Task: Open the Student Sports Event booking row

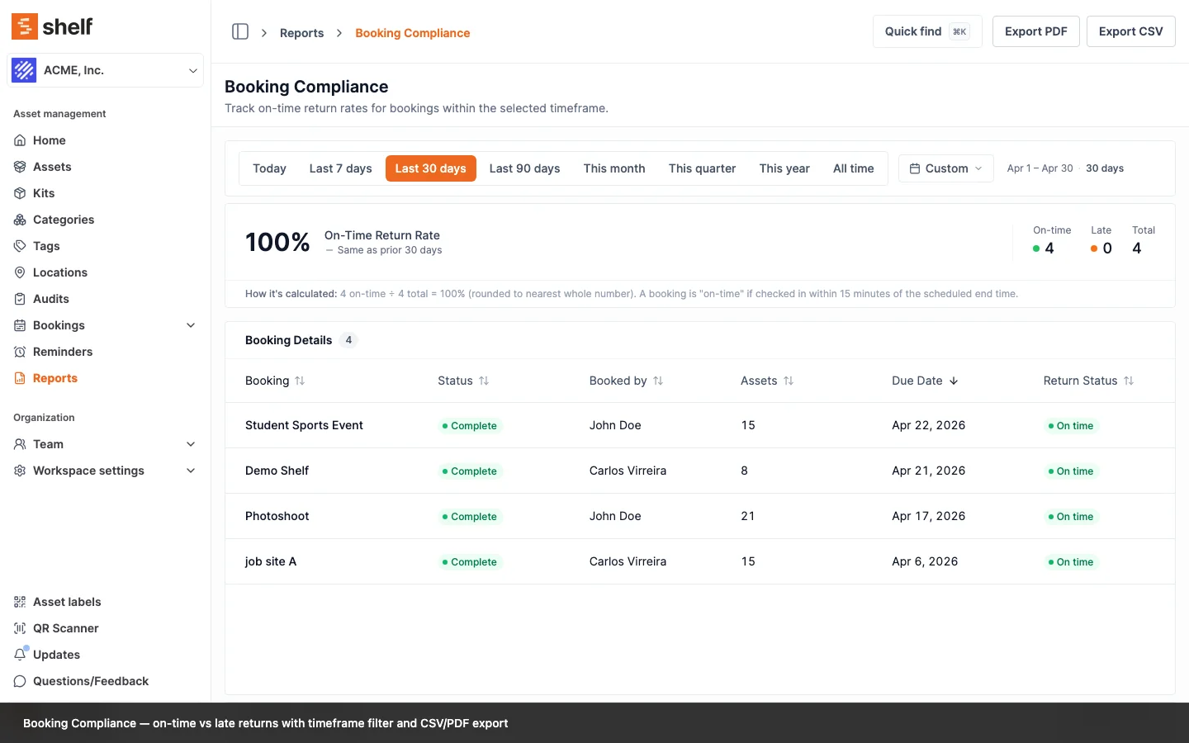Action: coord(304,425)
